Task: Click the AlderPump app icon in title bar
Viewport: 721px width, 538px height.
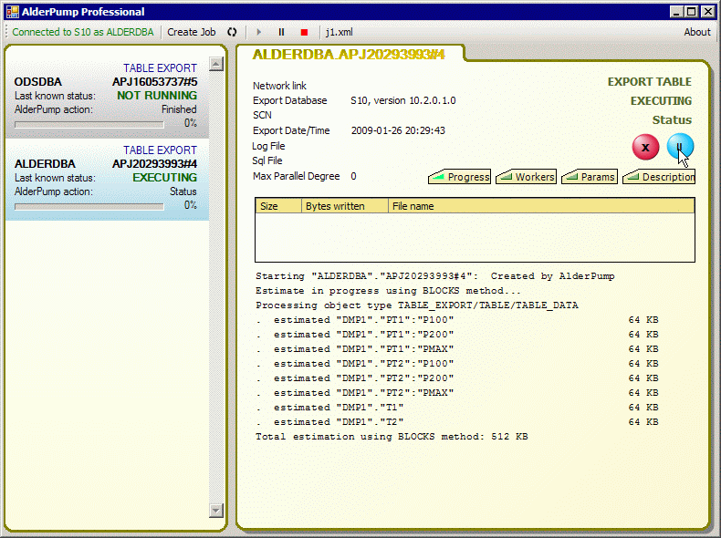Action: [x=13, y=12]
